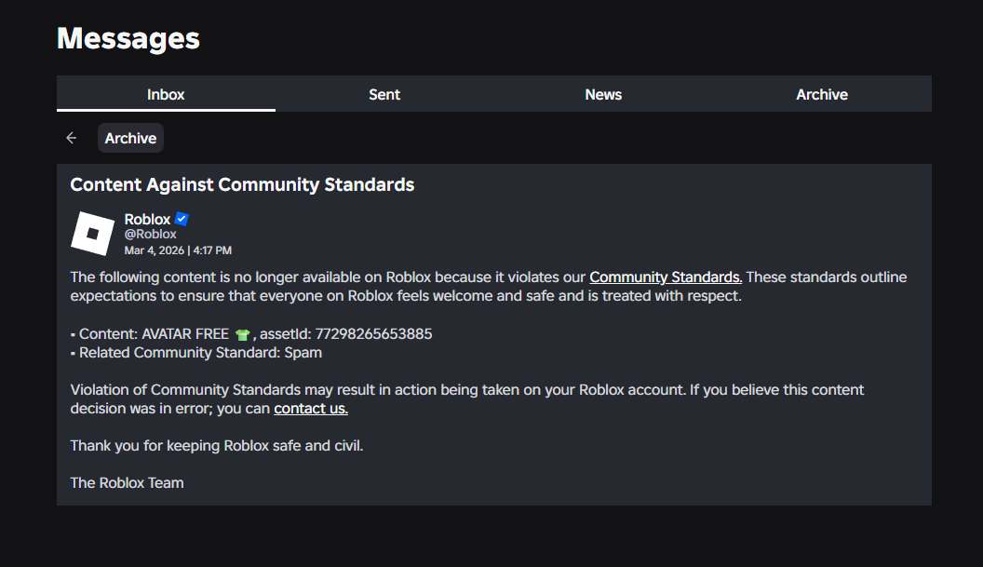Screen dimensions: 983x567
Task: Open the Sent tab
Action: (384, 94)
